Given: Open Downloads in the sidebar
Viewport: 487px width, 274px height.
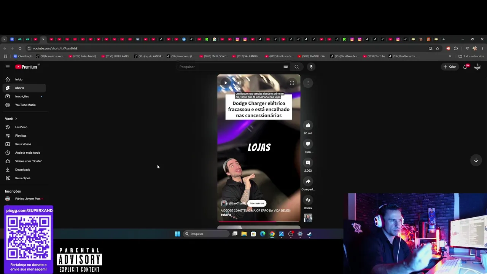Looking at the screenshot, I should coord(24,170).
